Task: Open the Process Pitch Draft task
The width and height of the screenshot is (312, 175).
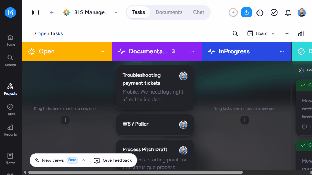Action: [155, 155]
